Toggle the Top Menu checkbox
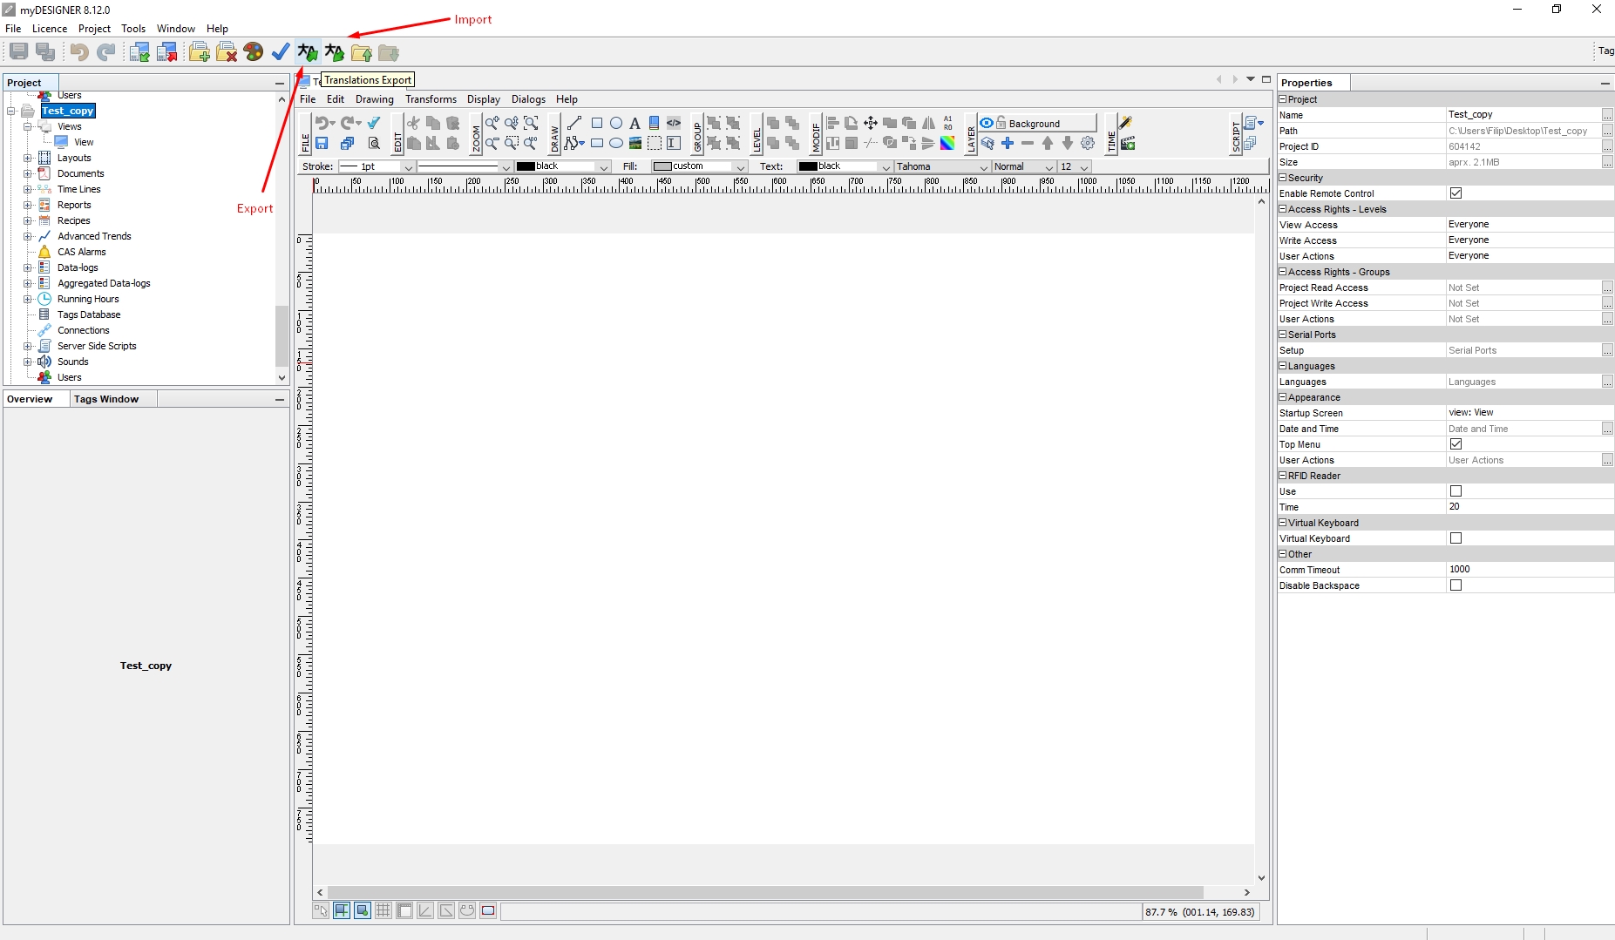Viewport: 1615px width, 940px height. point(1456,444)
